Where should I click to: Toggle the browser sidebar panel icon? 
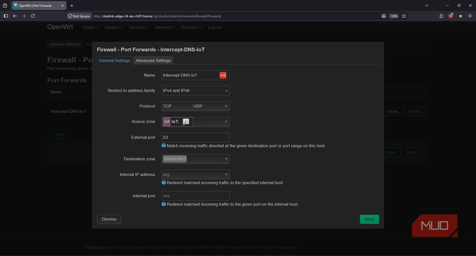[6, 16]
